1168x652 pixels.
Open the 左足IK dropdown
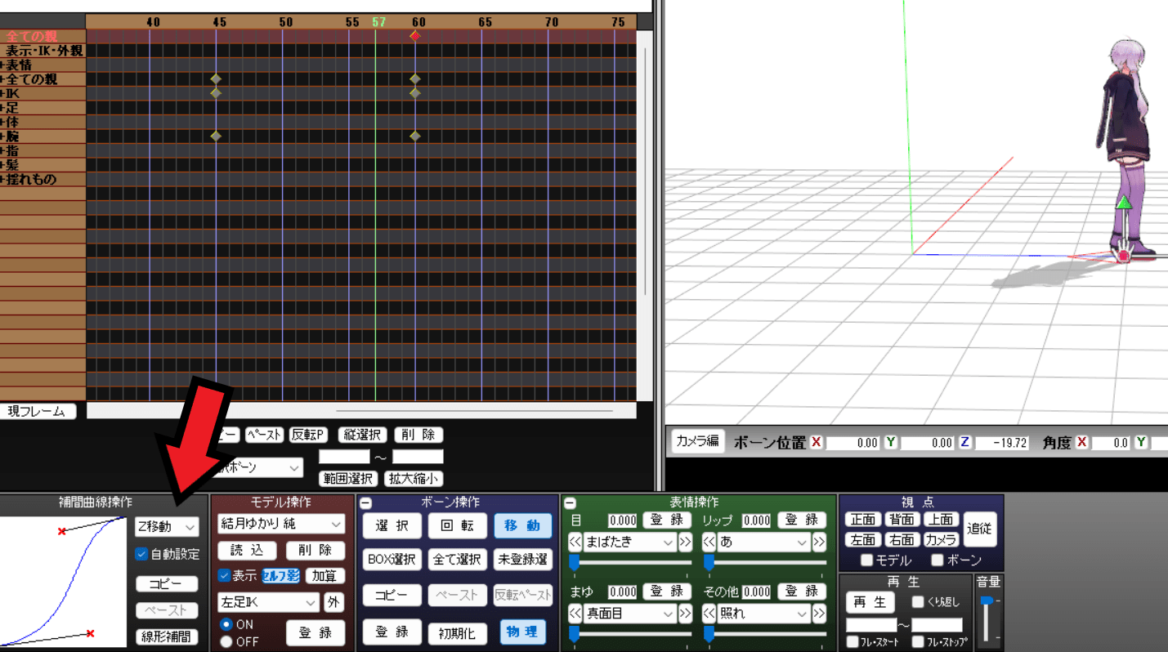pyautogui.click(x=269, y=602)
